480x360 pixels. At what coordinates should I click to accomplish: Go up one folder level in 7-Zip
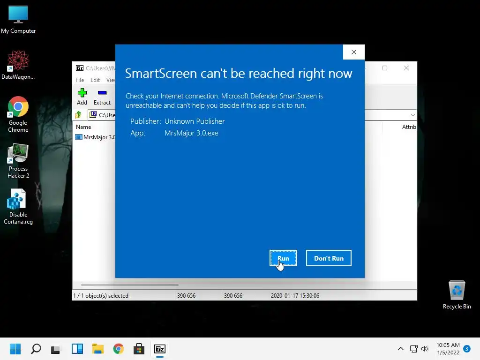point(78,115)
